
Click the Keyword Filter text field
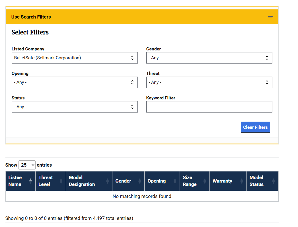[x=209, y=107]
